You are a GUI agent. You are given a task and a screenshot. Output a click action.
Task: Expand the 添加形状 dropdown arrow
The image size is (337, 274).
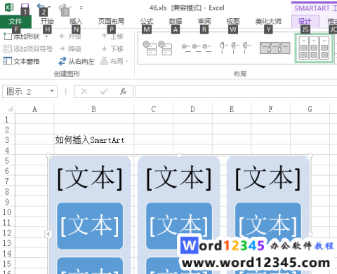coord(46,36)
